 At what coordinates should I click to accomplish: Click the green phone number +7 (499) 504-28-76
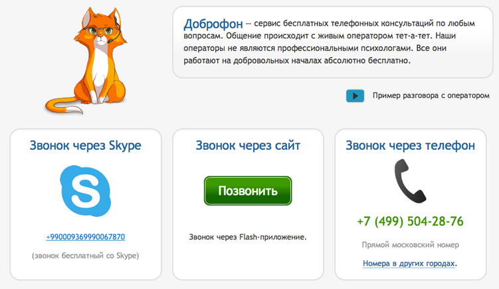pyautogui.click(x=409, y=221)
